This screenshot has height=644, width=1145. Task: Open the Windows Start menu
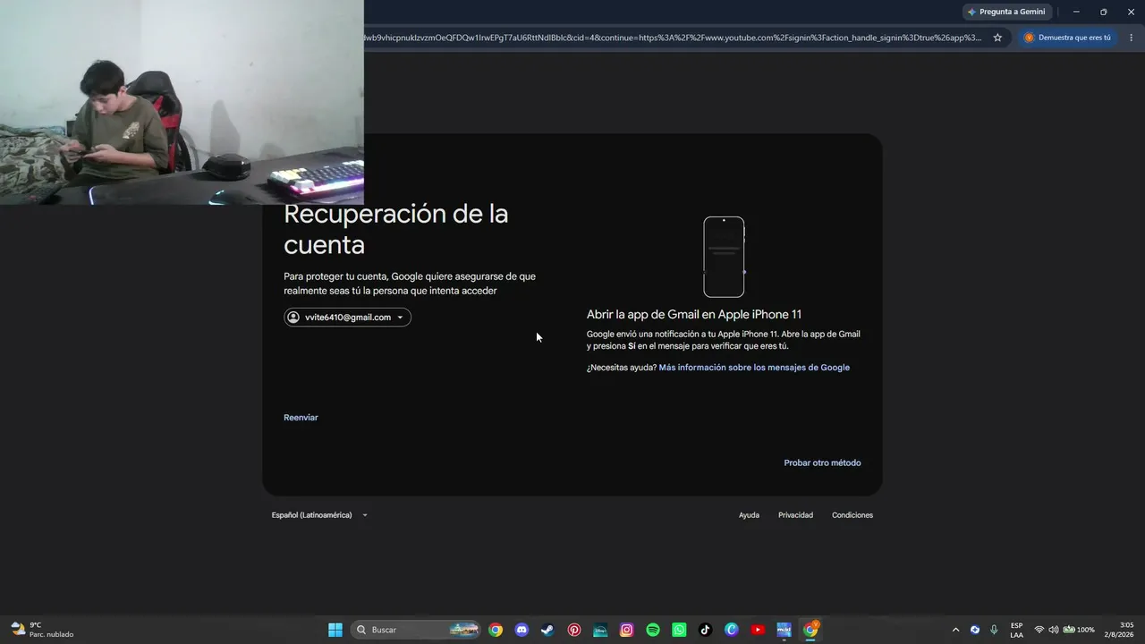point(335,630)
